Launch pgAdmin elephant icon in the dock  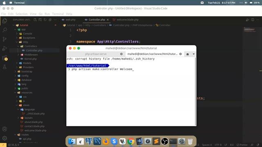(89, 141)
